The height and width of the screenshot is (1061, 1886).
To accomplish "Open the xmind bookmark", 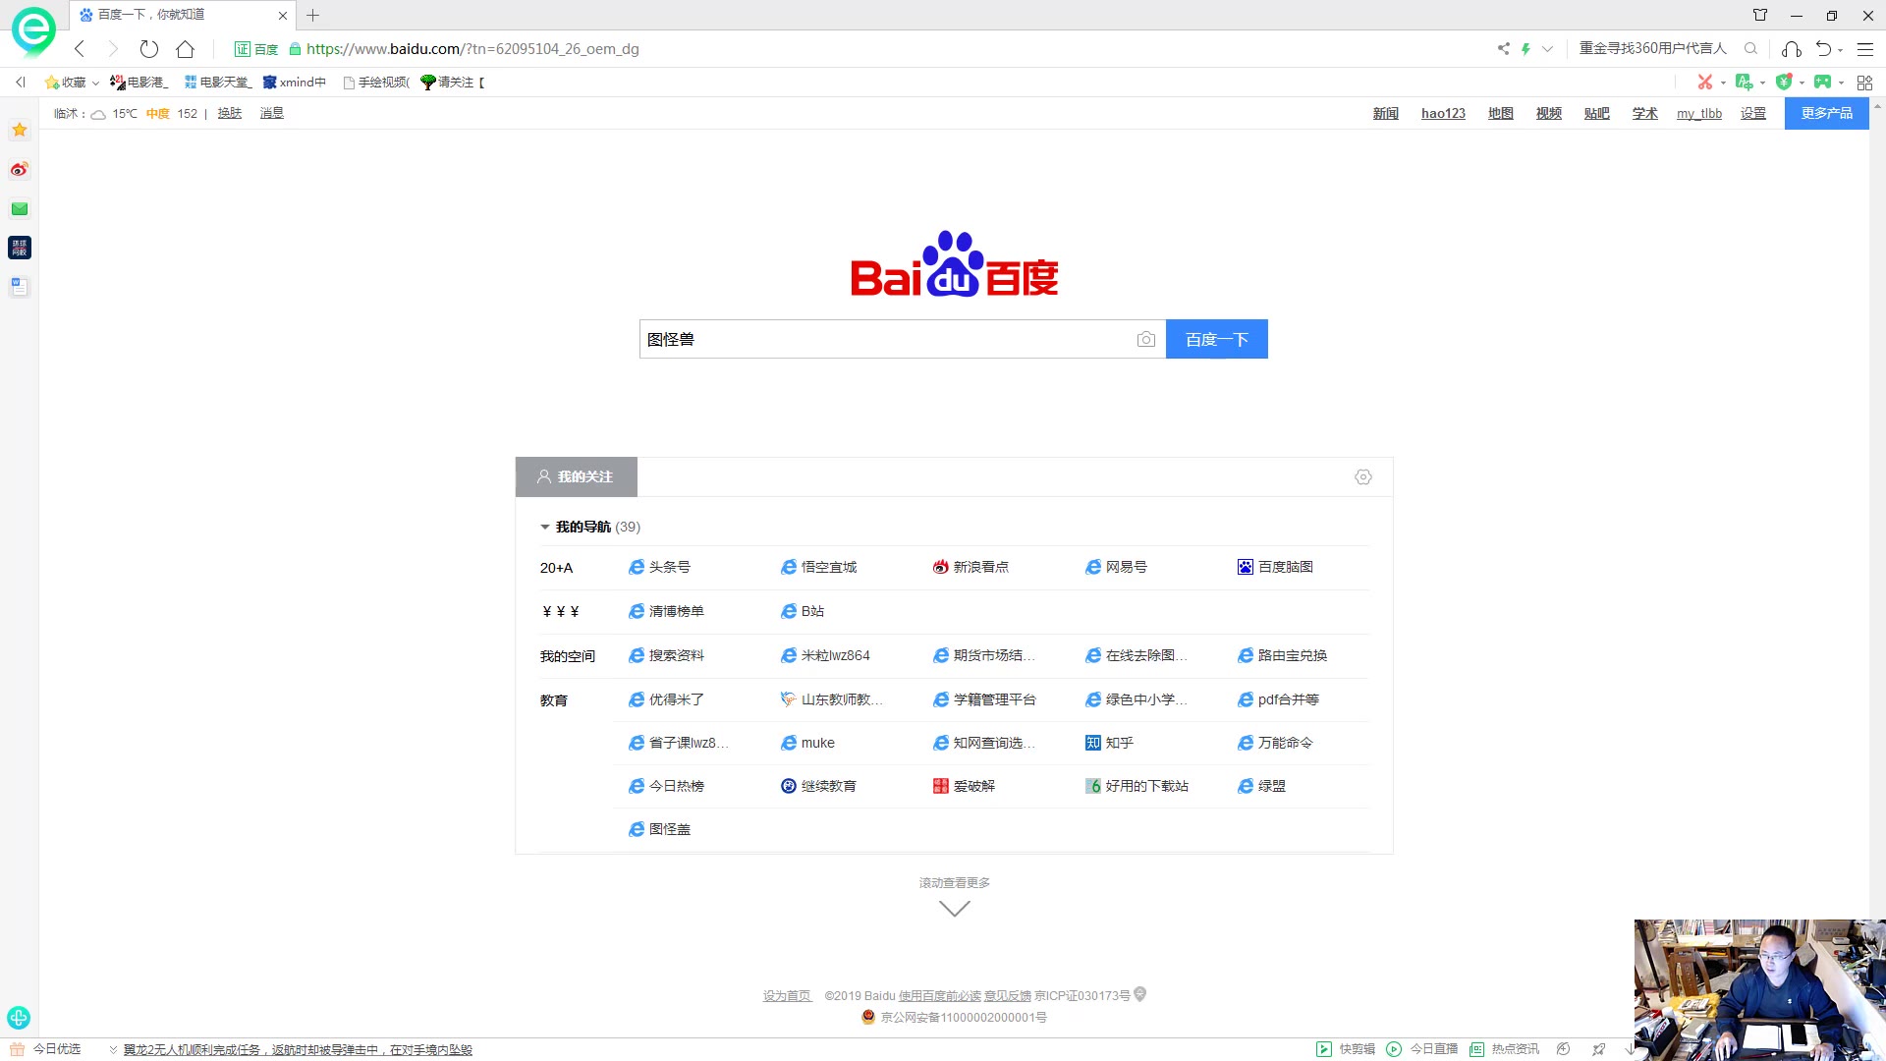I will point(295,83).
